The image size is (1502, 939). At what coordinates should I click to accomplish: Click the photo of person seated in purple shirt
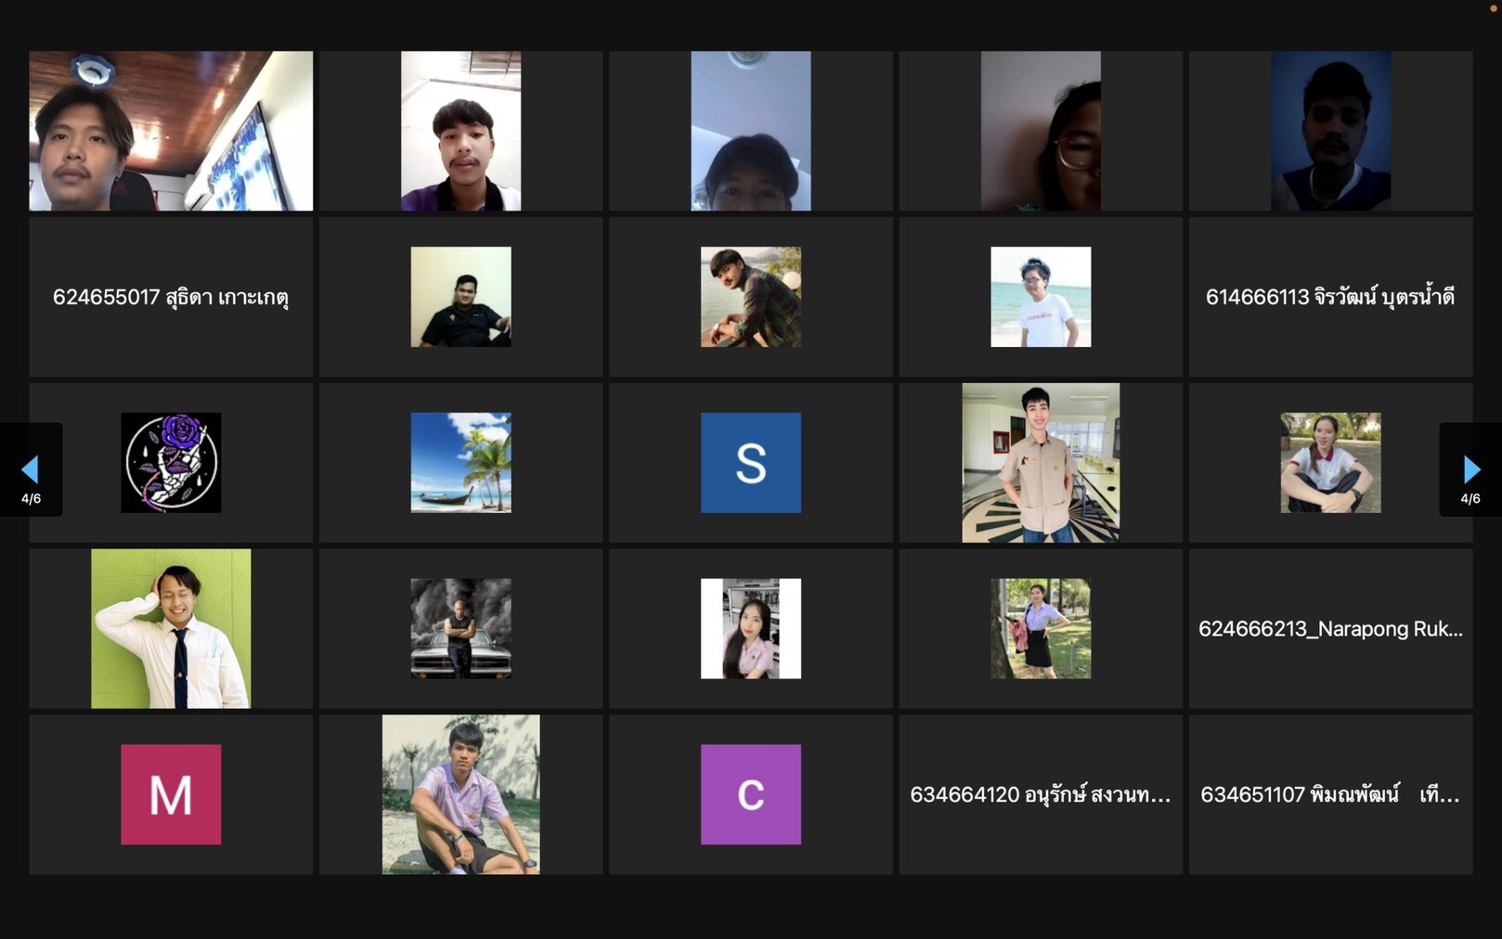tap(460, 794)
